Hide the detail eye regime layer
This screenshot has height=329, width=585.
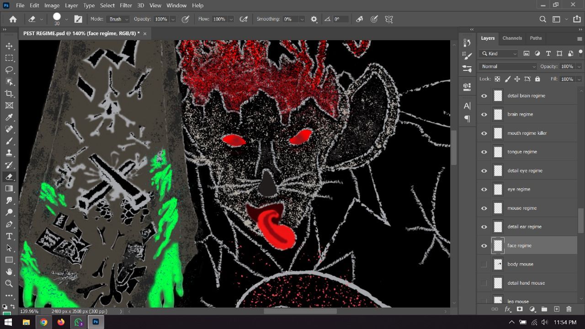pyautogui.click(x=484, y=171)
